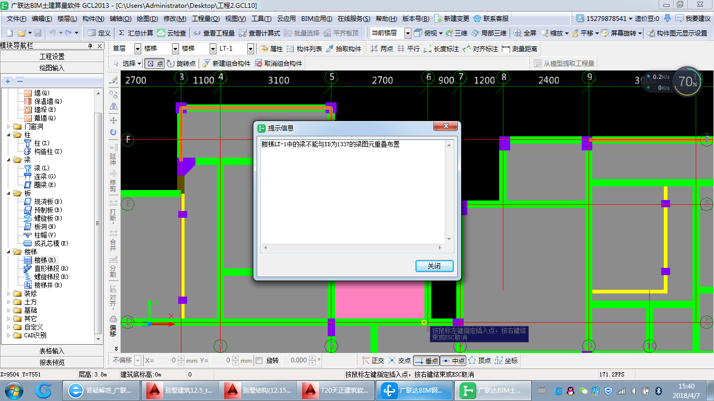
Task: Click the rotate tool in vertical toolbar
Action: tap(113, 133)
